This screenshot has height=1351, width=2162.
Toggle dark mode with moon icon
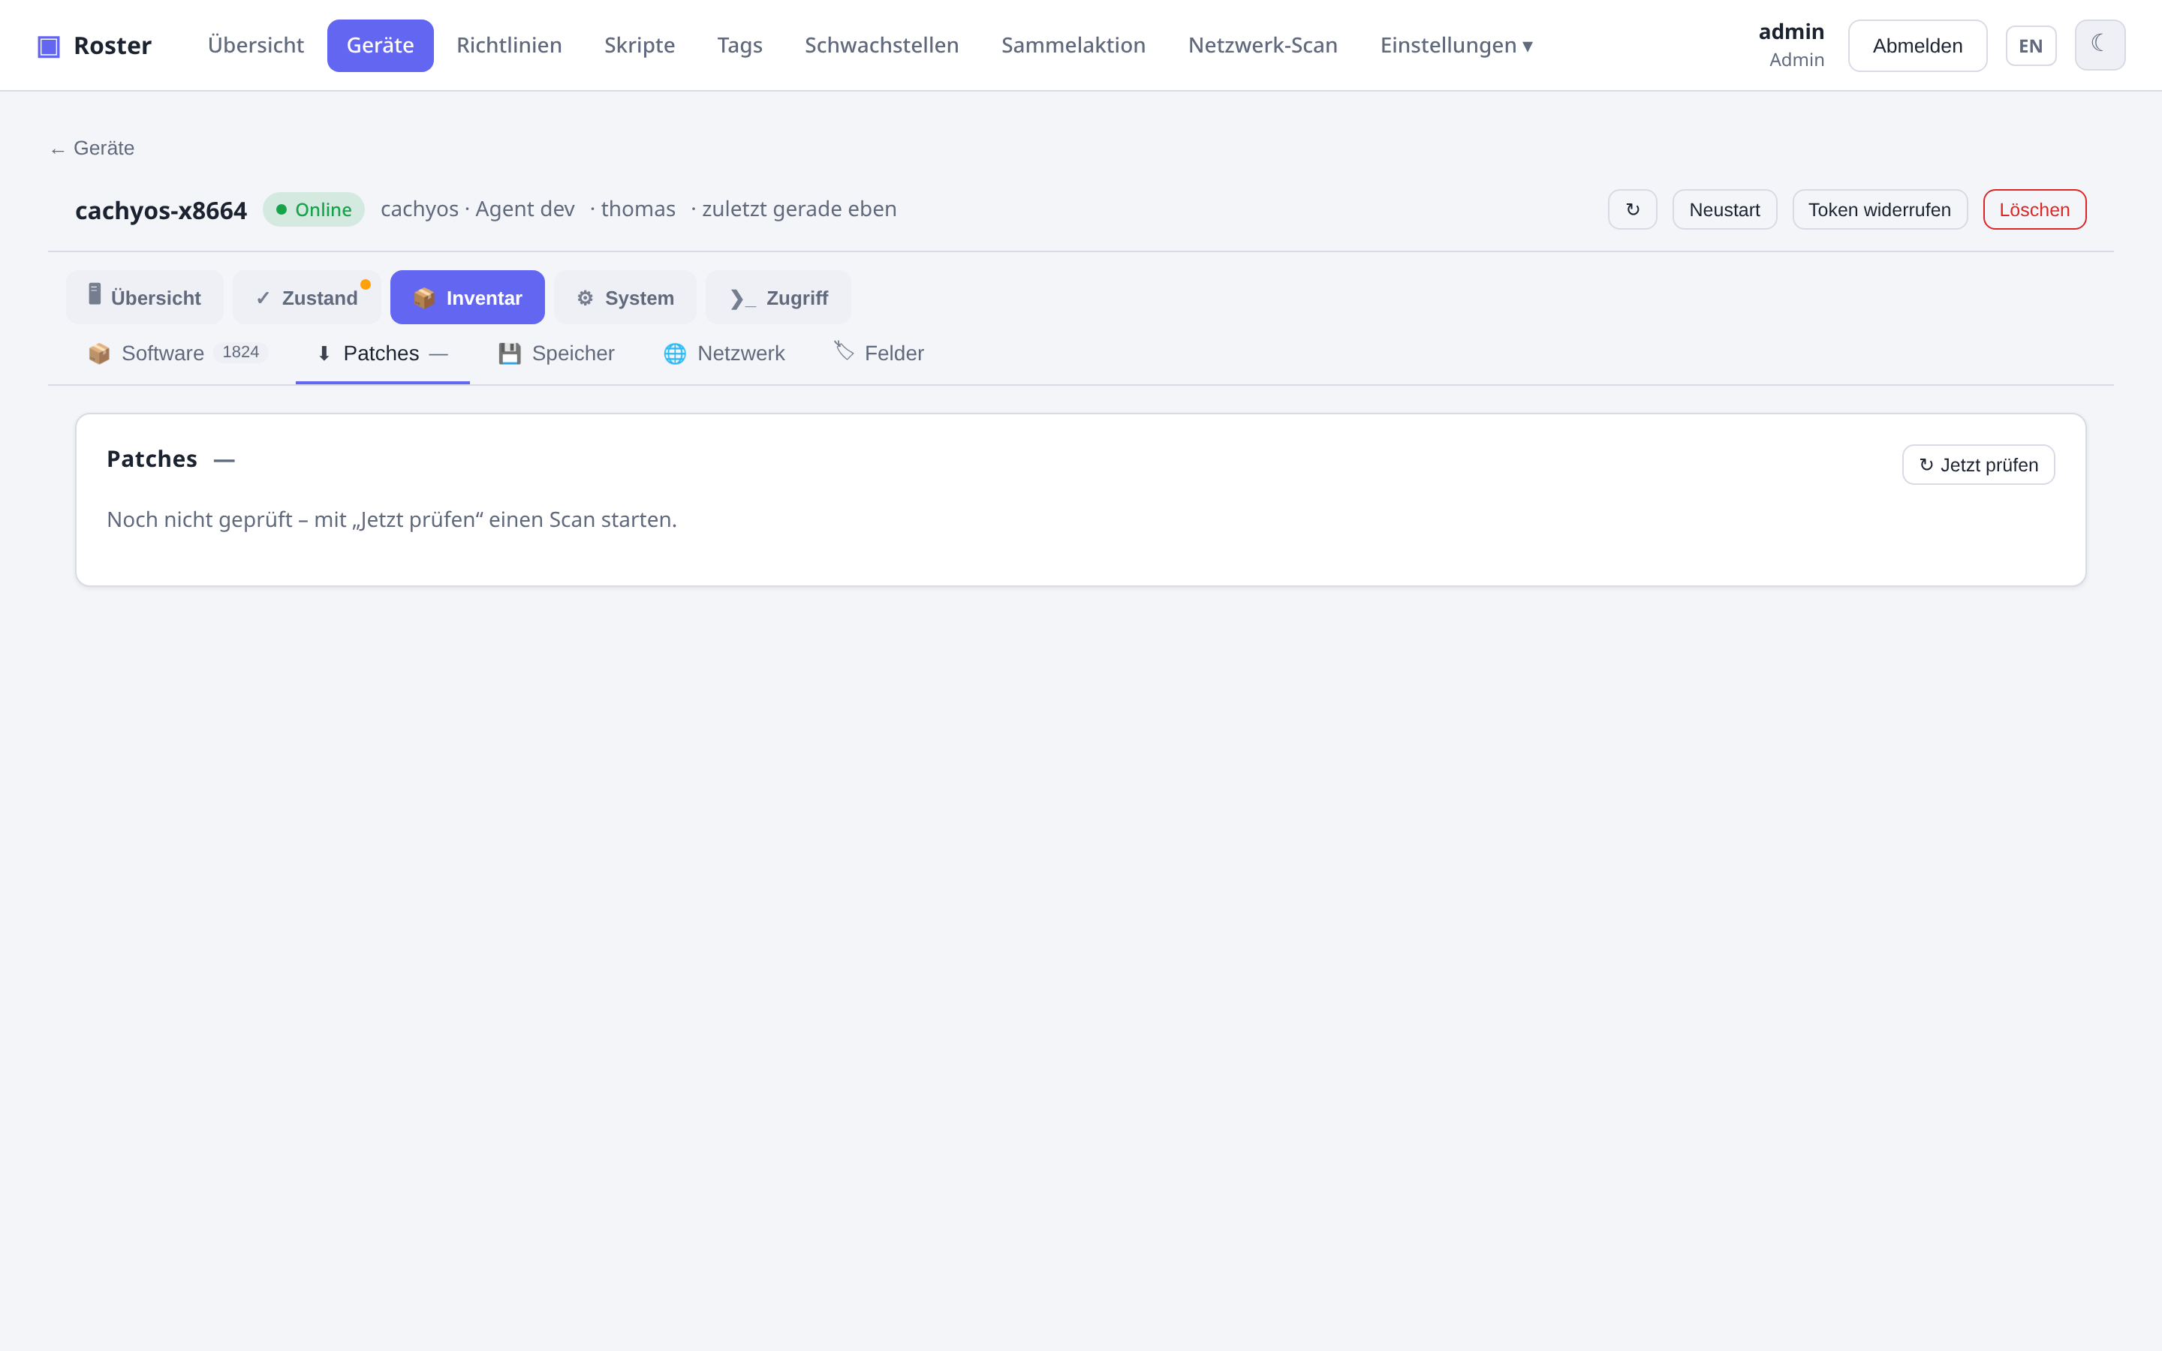[2100, 45]
